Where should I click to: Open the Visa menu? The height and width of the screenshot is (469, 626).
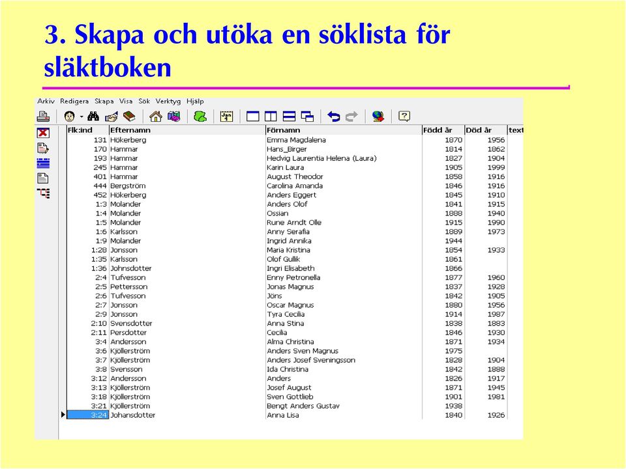(126, 102)
